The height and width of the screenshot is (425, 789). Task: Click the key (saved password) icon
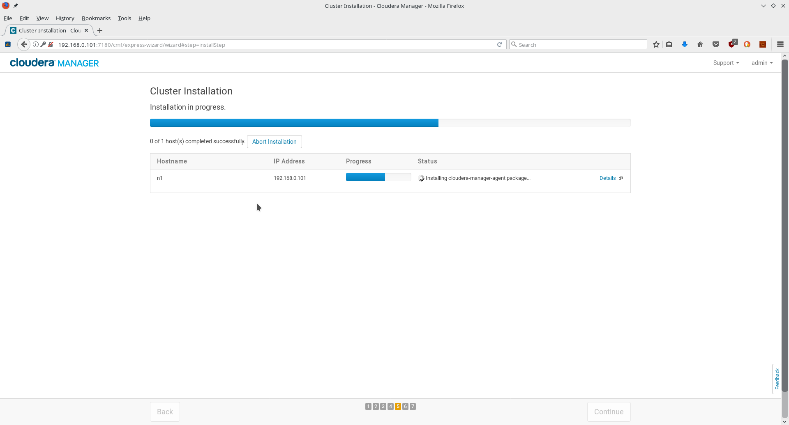tap(43, 44)
